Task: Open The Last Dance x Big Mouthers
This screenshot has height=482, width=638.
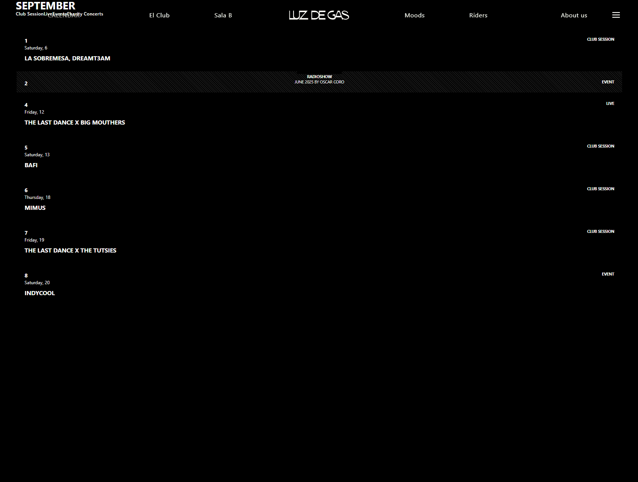Action: 74,123
